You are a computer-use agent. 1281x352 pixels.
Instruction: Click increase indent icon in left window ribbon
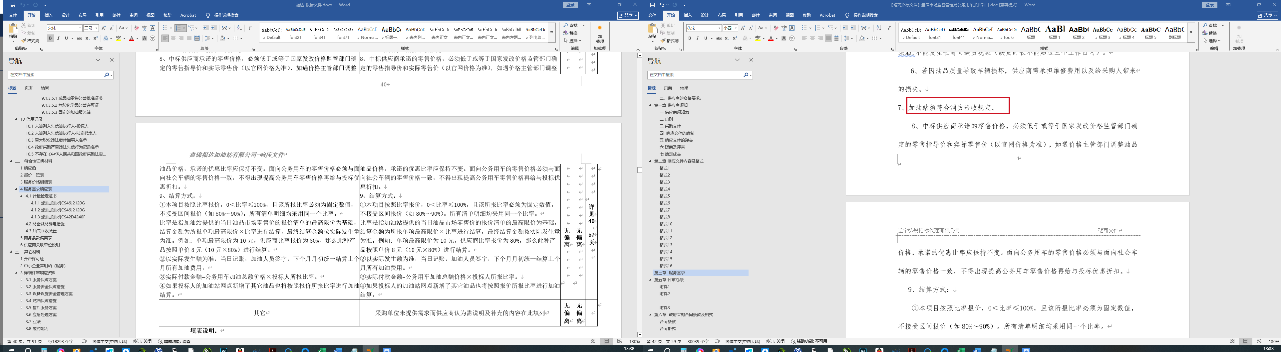(214, 28)
